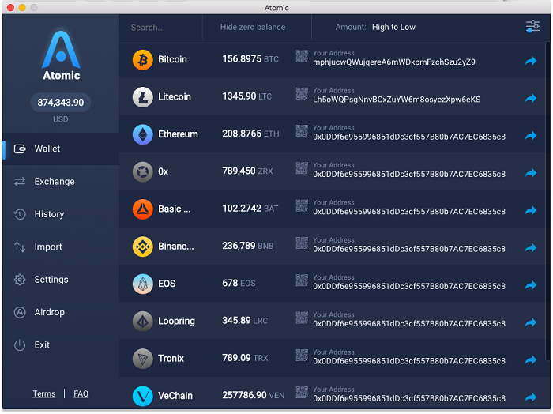The width and height of the screenshot is (553, 414).
Task: Click the 1345.90 LTC balance
Action: pyautogui.click(x=246, y=96)
